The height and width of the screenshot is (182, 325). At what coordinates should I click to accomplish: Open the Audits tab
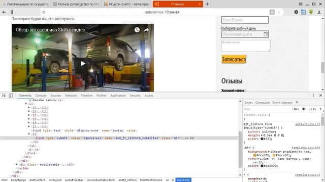[x=149, y=96]
